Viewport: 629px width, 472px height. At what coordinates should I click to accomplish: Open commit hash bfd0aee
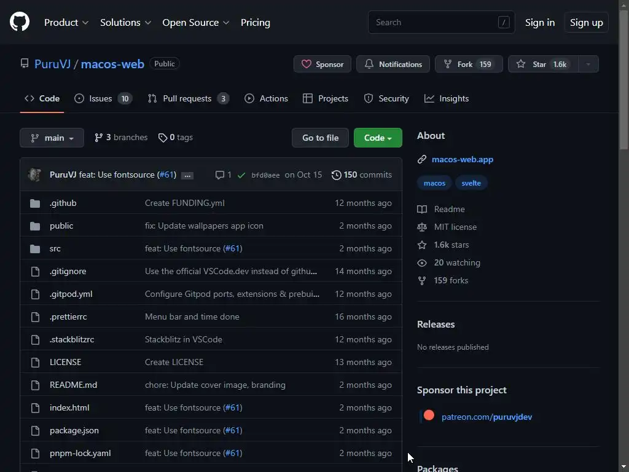click(x=265, y=175)
